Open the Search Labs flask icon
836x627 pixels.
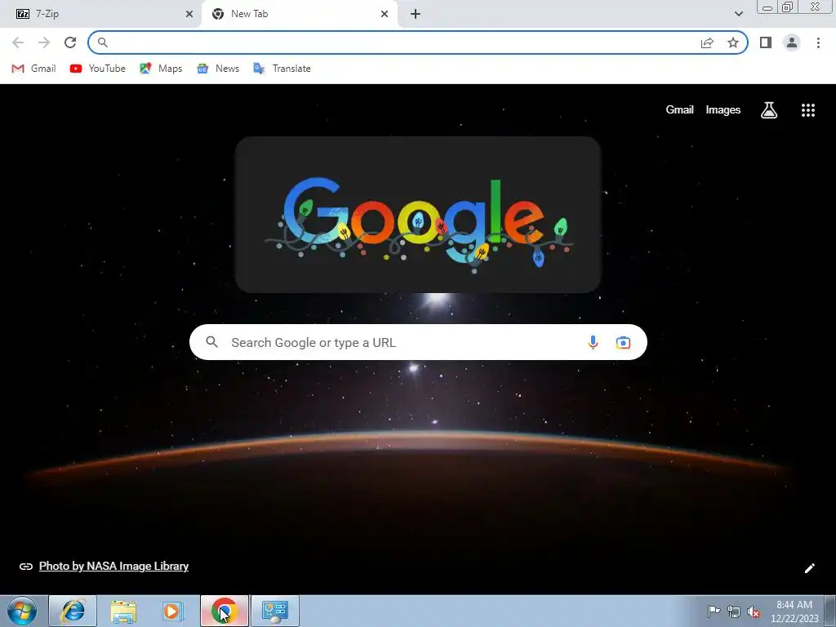tap(769, 110)
